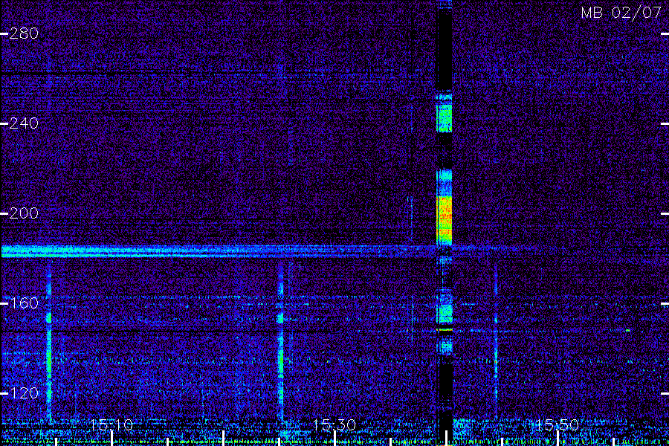The width and height of the screenshot is (669, 446).
Task: Click the 120 frequency axis label
Action: pyautogui.click(x=24, y=393)
